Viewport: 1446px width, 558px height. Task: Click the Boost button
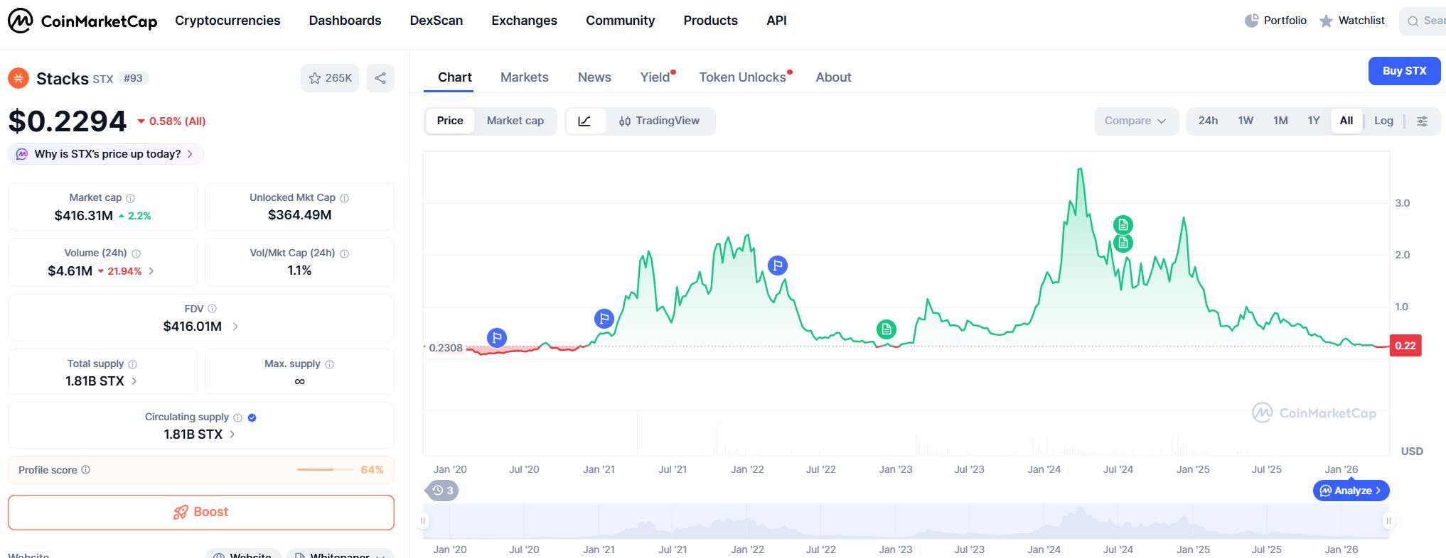click(x=201, y=513)
